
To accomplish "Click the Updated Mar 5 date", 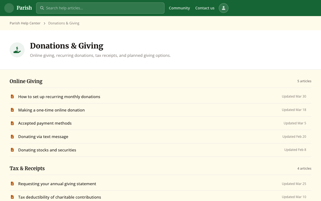I will (x=295, y=123).
